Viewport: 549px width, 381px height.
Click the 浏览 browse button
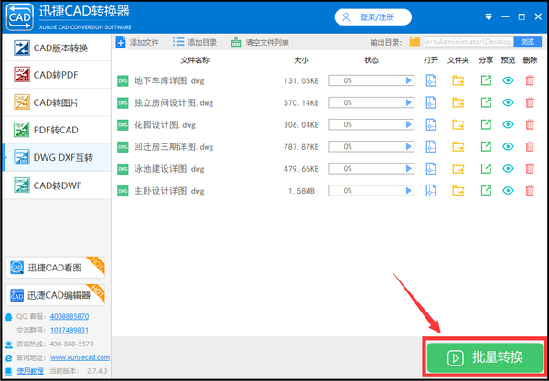coord(527,42)
